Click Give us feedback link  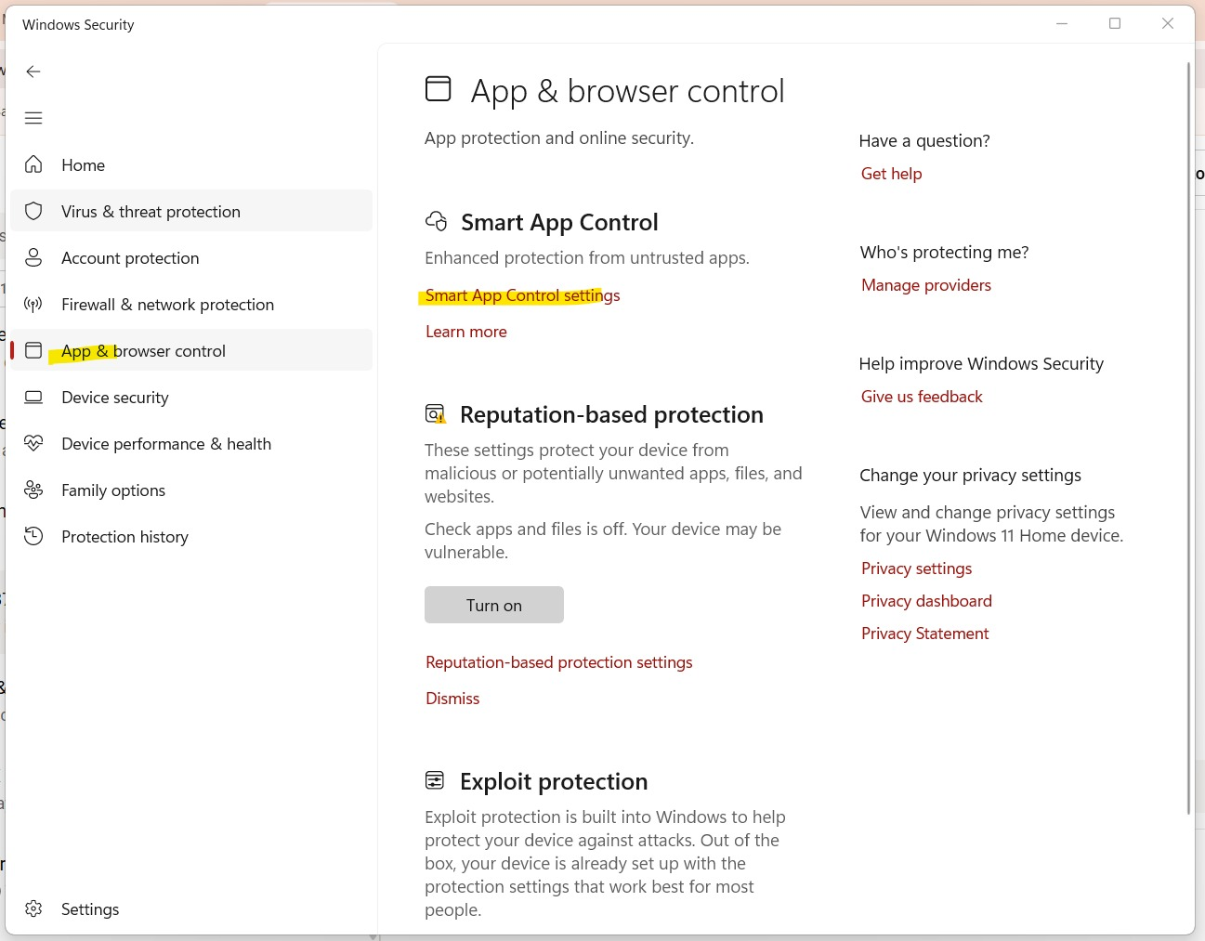(x=922, y=397)
